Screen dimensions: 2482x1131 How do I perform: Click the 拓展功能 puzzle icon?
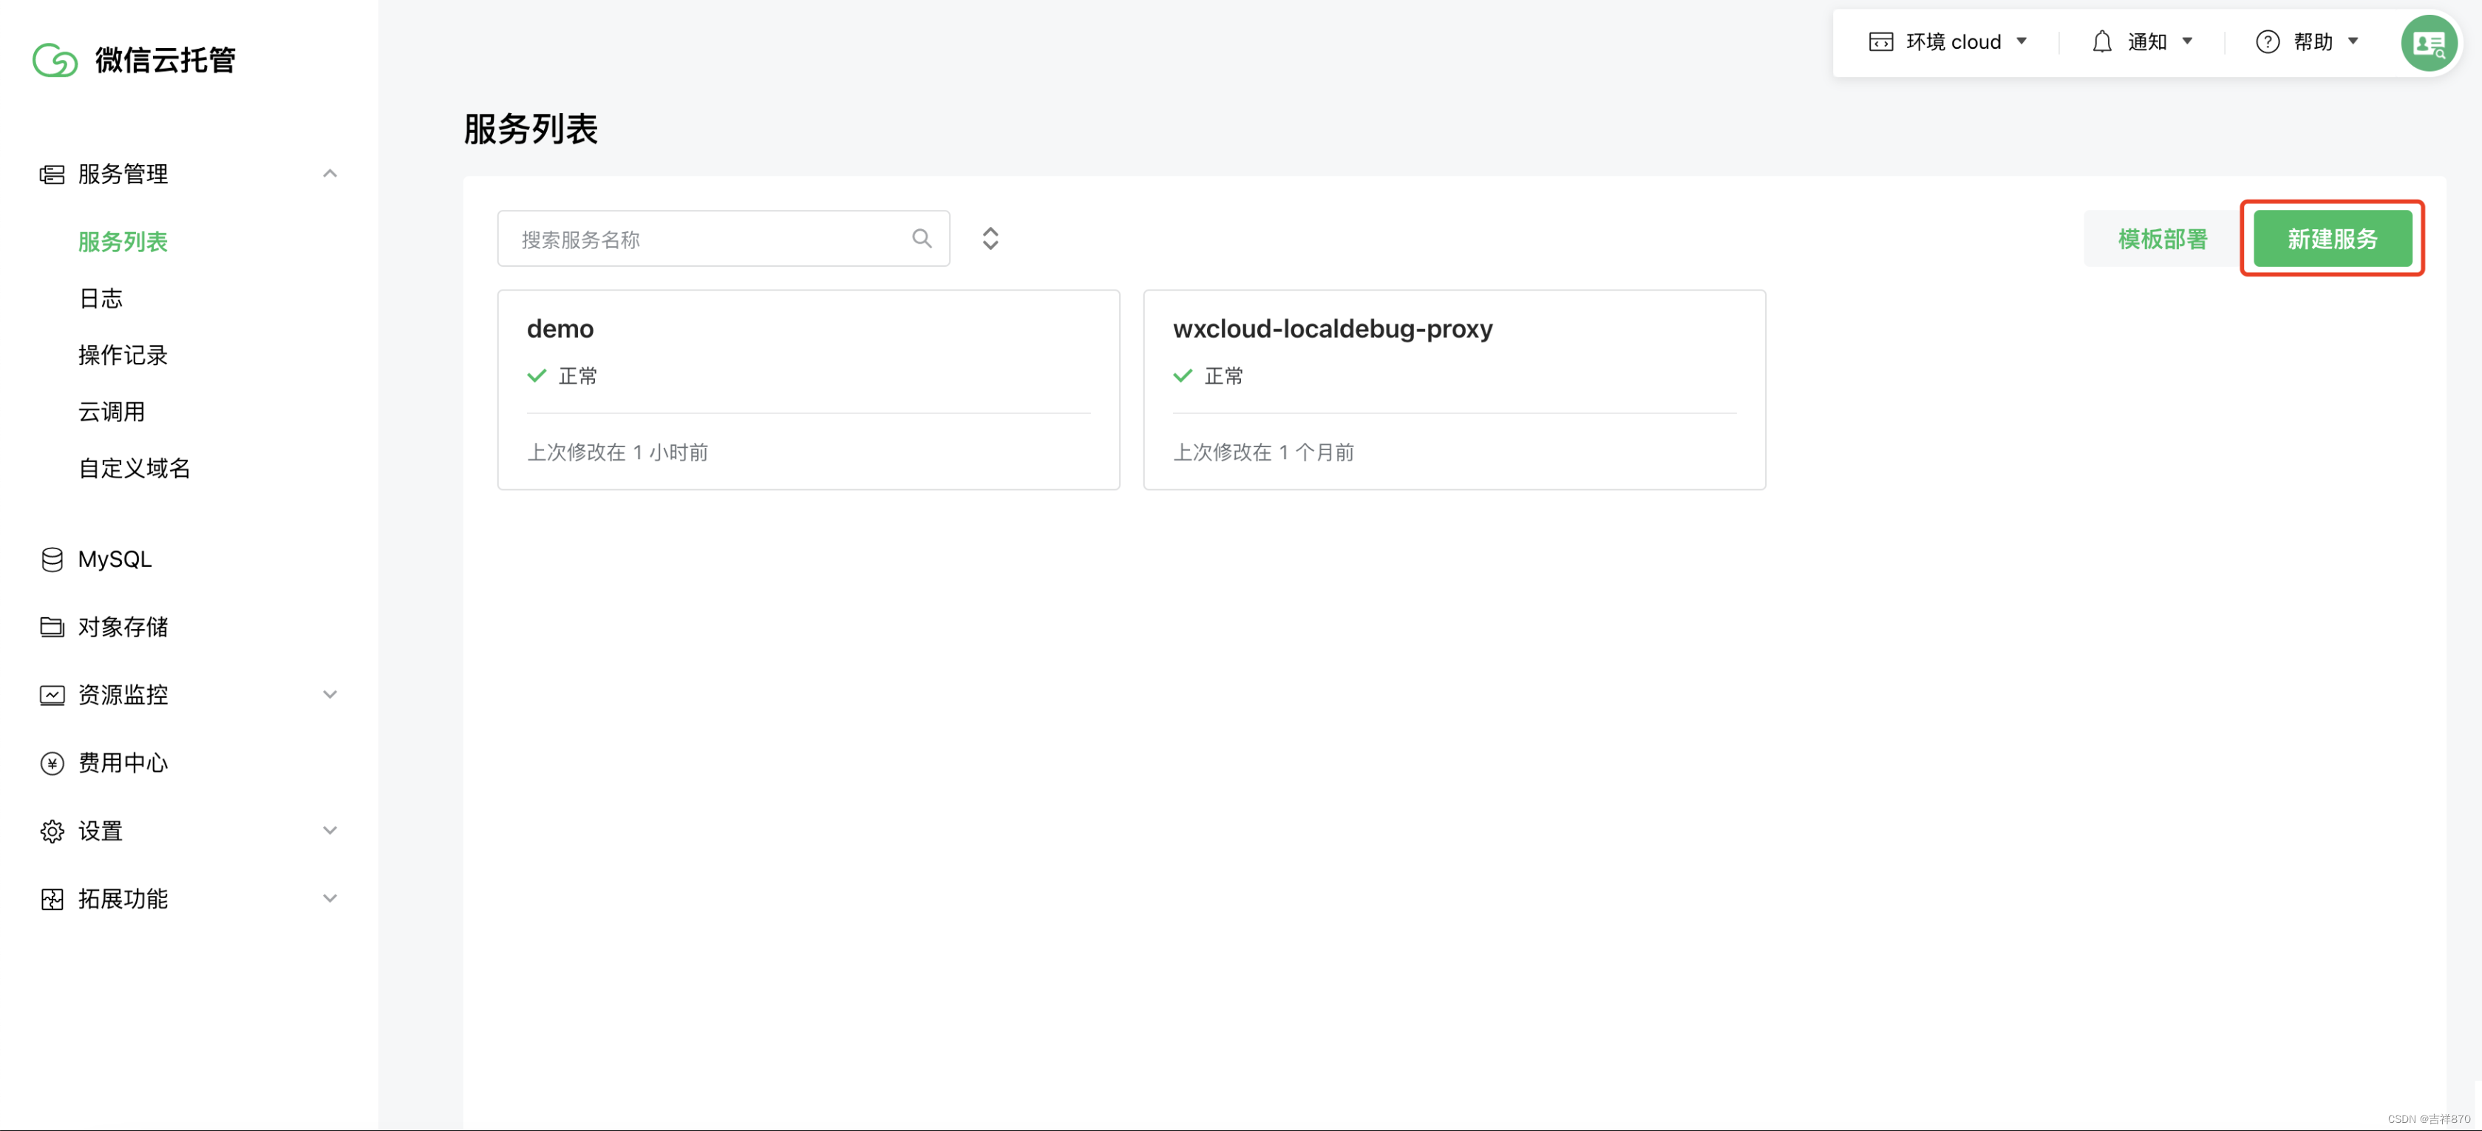click(x=52, y=899)
